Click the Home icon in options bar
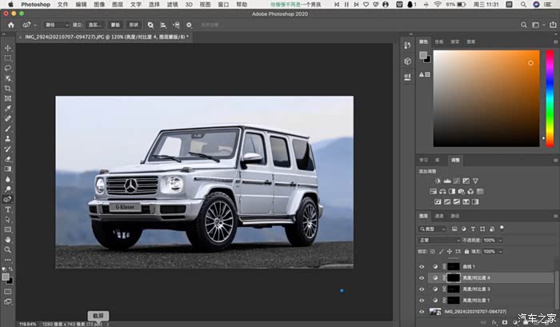Screen dimensions: 560x327 (11, 25)
